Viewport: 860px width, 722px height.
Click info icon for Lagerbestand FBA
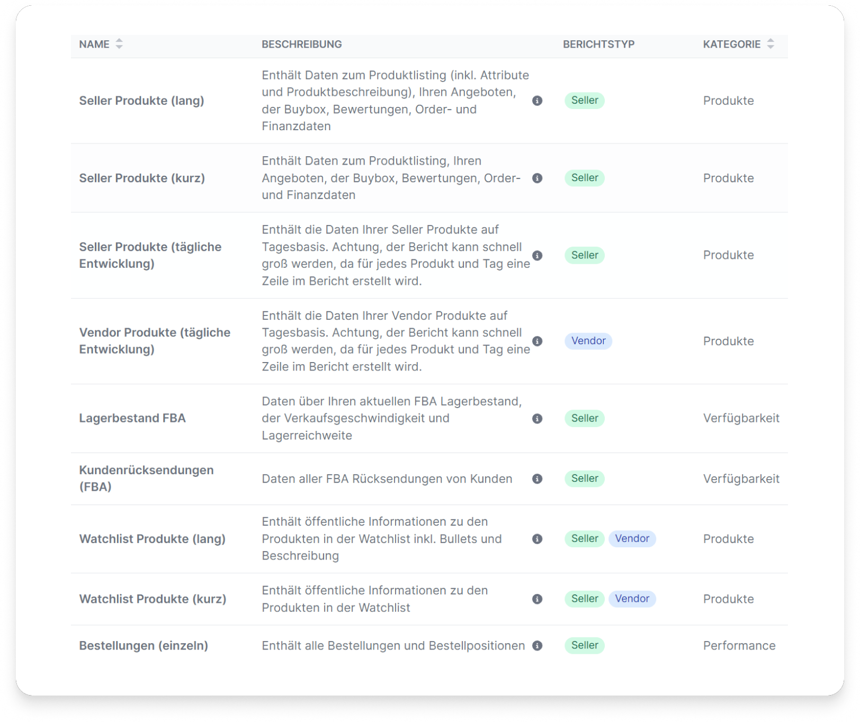[x=537, y=418]
